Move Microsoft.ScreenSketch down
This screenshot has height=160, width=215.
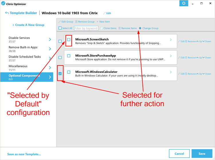click(x=207, y=41)
